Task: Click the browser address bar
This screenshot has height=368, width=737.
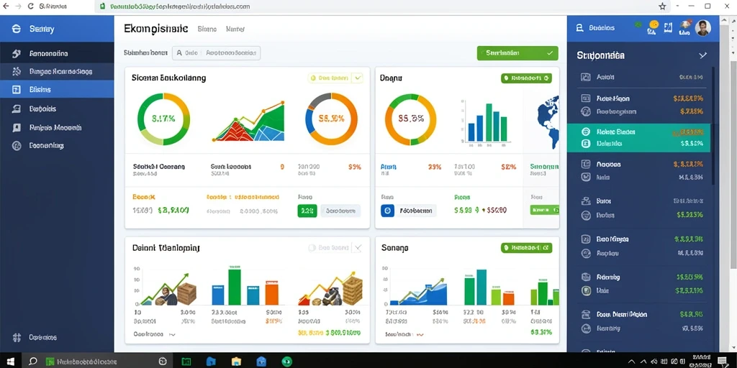Action: [376, 6]
